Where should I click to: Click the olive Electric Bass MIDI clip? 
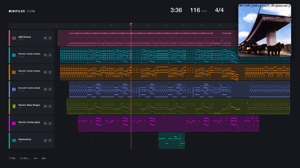(178, 106)
